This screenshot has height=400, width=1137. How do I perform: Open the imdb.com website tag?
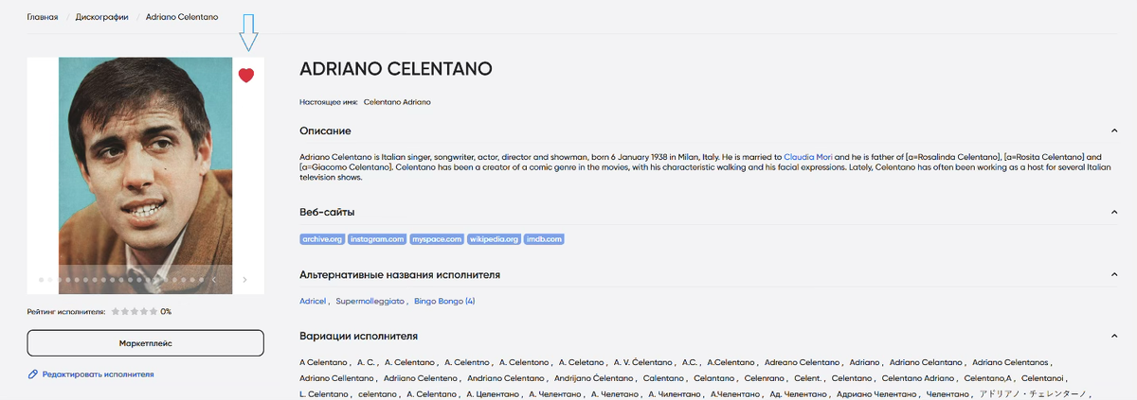(544, 239)
